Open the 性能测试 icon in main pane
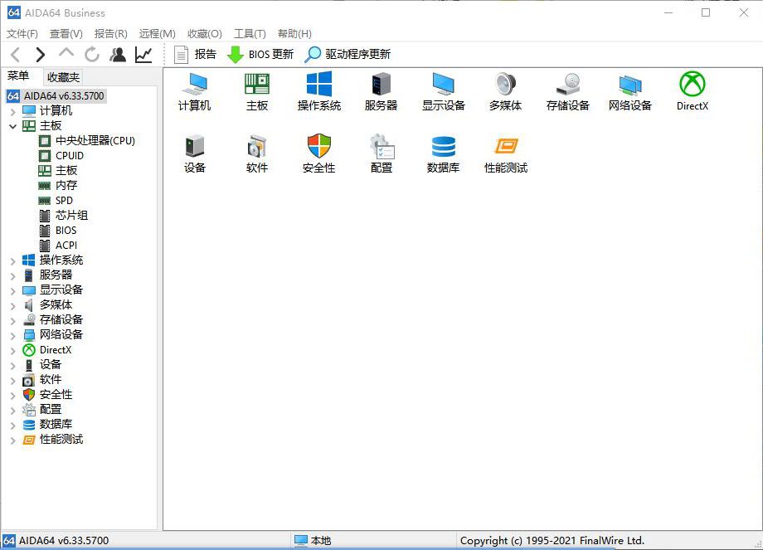This screenshot has height=550, width=763. pos(506,153)
